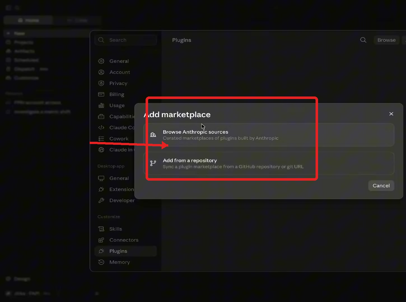Click the 'Customize' section label in settings
Viewport: 406px width, 302px height.
[109, 217]
